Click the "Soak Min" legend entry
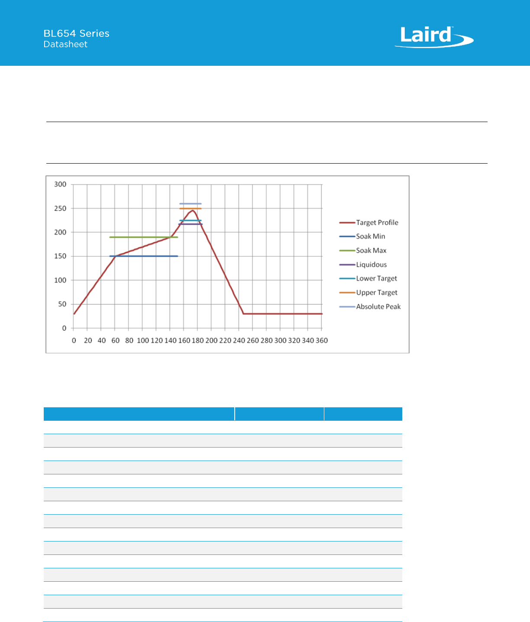530x622 pixels. pos(362,236)
